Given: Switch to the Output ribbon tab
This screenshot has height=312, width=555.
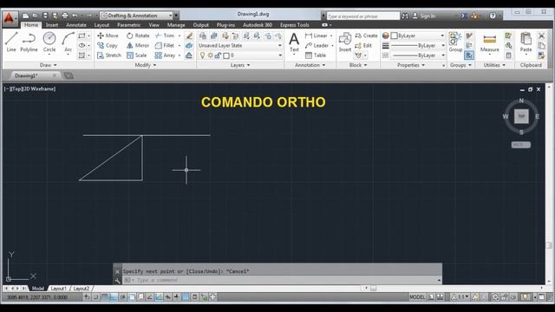Looking at the screenshot, I should pyautogui.click(x=200, y=25).
